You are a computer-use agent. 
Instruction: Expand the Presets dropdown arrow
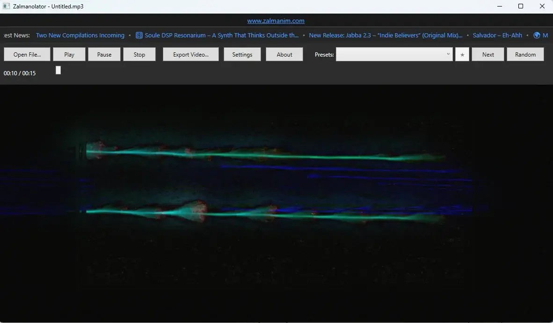coord(448,54)
